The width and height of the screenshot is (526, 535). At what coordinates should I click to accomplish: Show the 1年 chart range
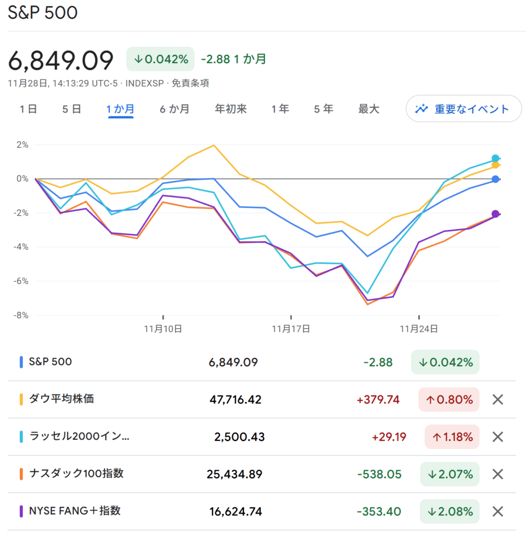(280, 109)
